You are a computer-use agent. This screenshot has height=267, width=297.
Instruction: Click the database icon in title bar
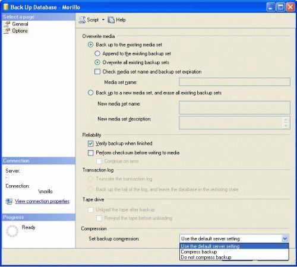pyautogui.click(x=6, y=7)
